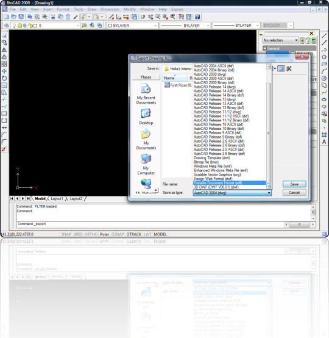Open the File menu

(x=12, y=10)
